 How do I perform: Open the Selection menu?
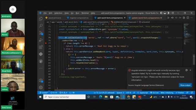click(x=58, y=13)
